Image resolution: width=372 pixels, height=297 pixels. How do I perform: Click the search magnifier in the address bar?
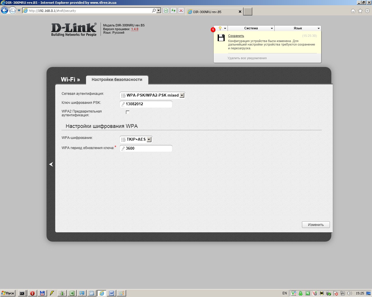coord(154,10)
